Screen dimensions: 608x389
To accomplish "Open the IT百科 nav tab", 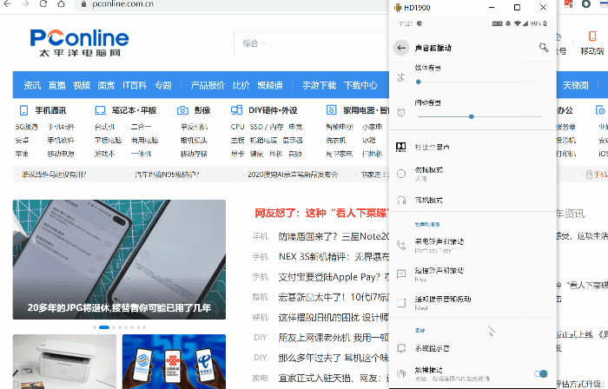I will coord(135,85).
